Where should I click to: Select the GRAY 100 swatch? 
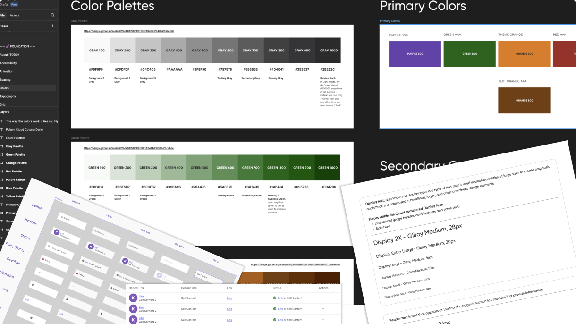pos(97,51)
